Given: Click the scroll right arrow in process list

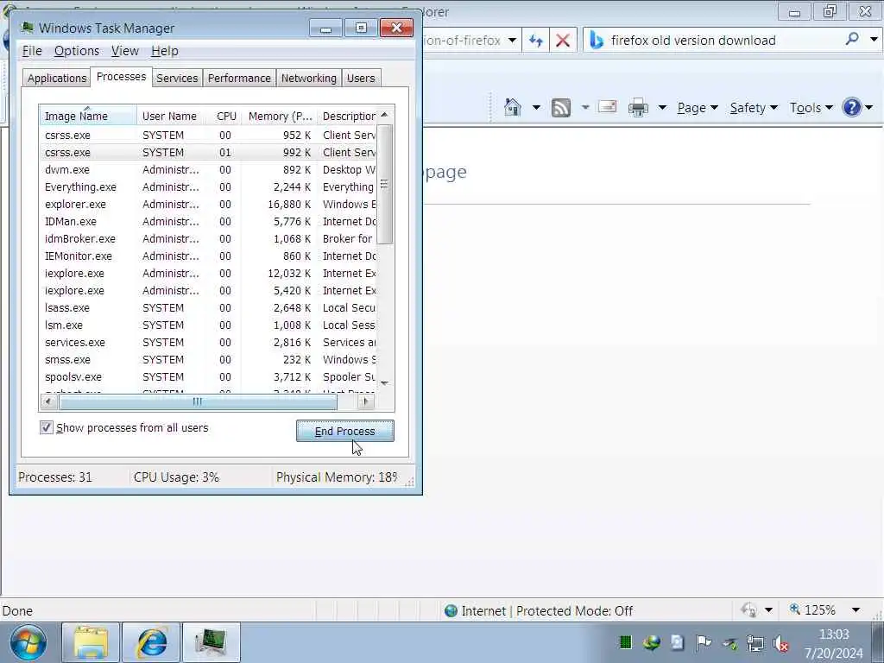Looking at the screenshot, I should coord(365,402).
